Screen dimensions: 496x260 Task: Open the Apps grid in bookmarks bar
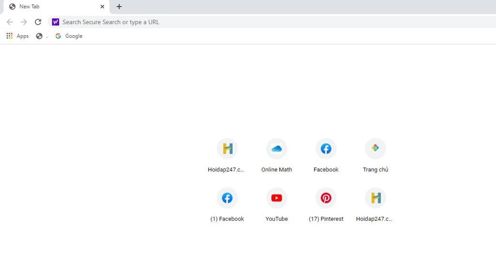pos(17,36)
